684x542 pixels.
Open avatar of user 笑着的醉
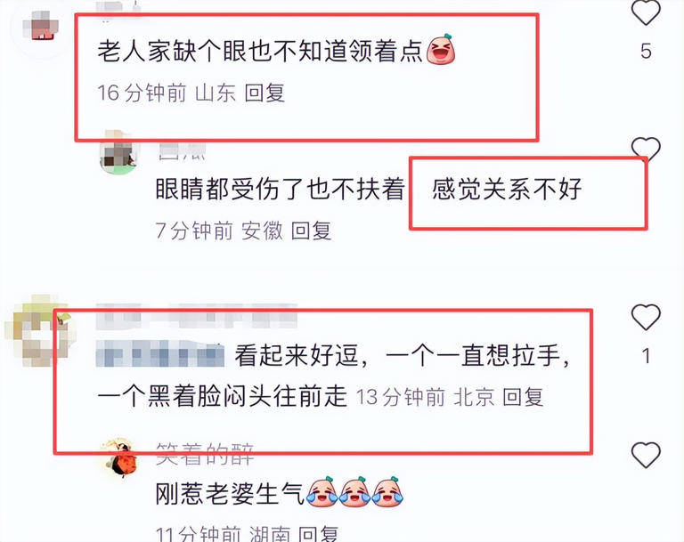pyautogui.click(x=118, y=457)
